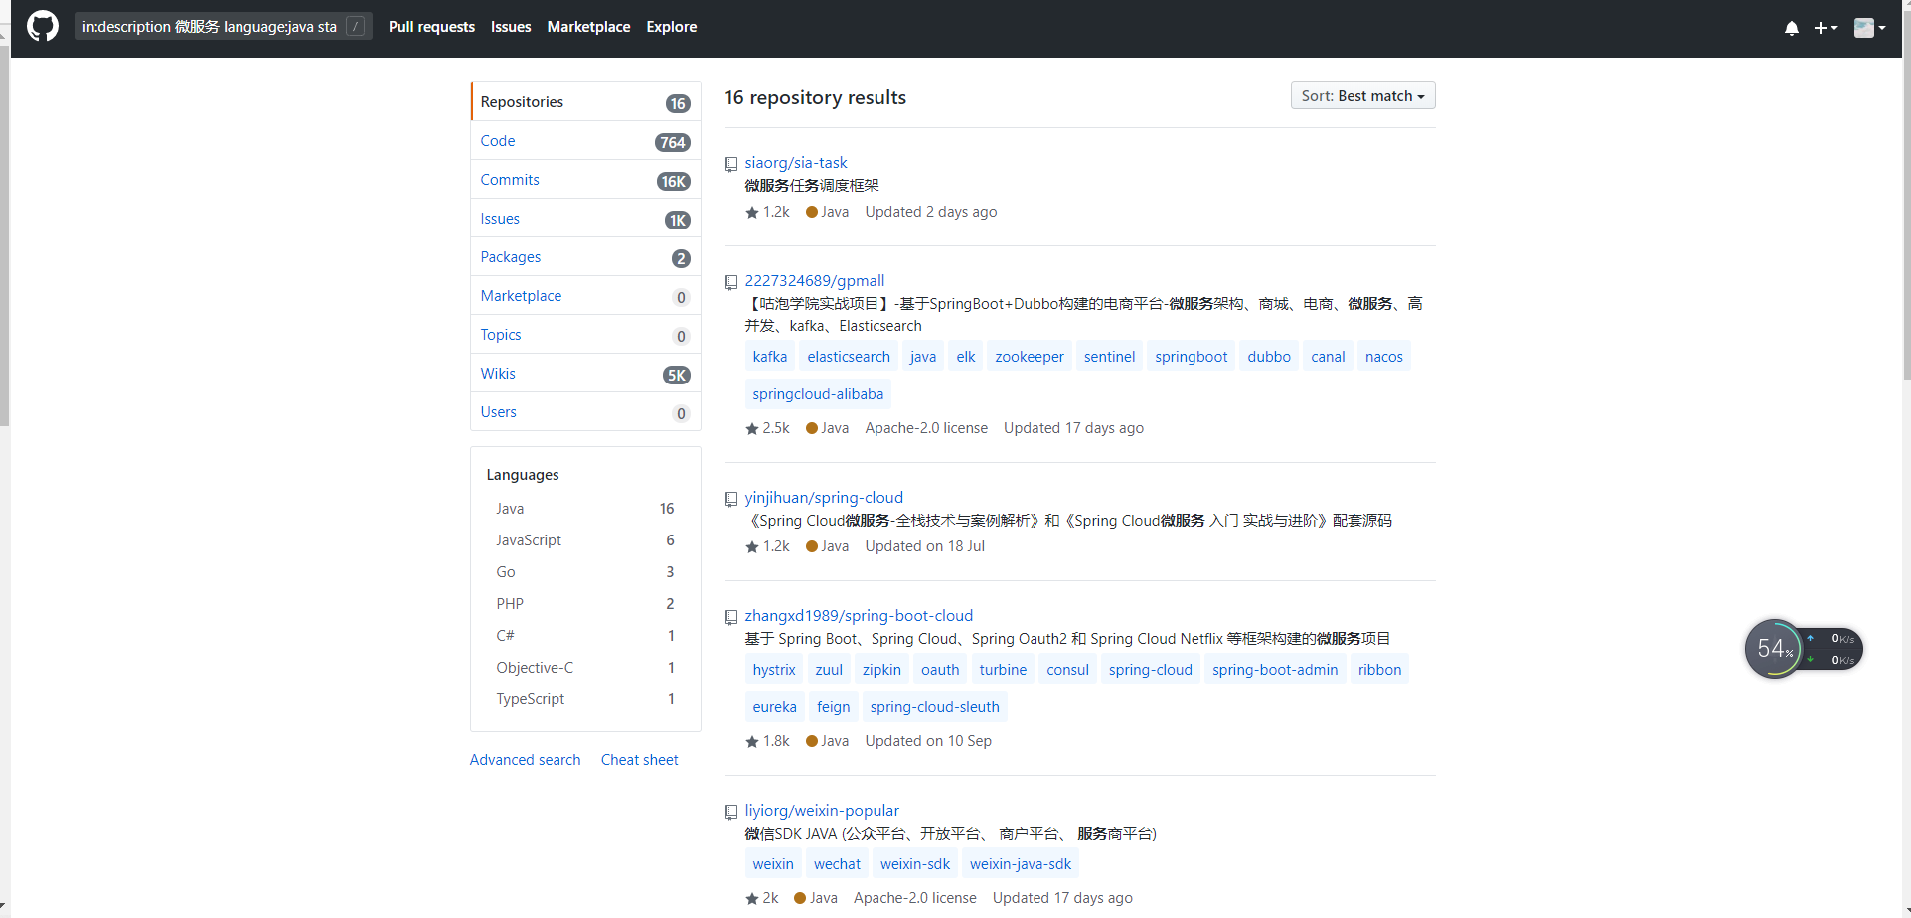Filter results by JavaScript language

point(529,540)
